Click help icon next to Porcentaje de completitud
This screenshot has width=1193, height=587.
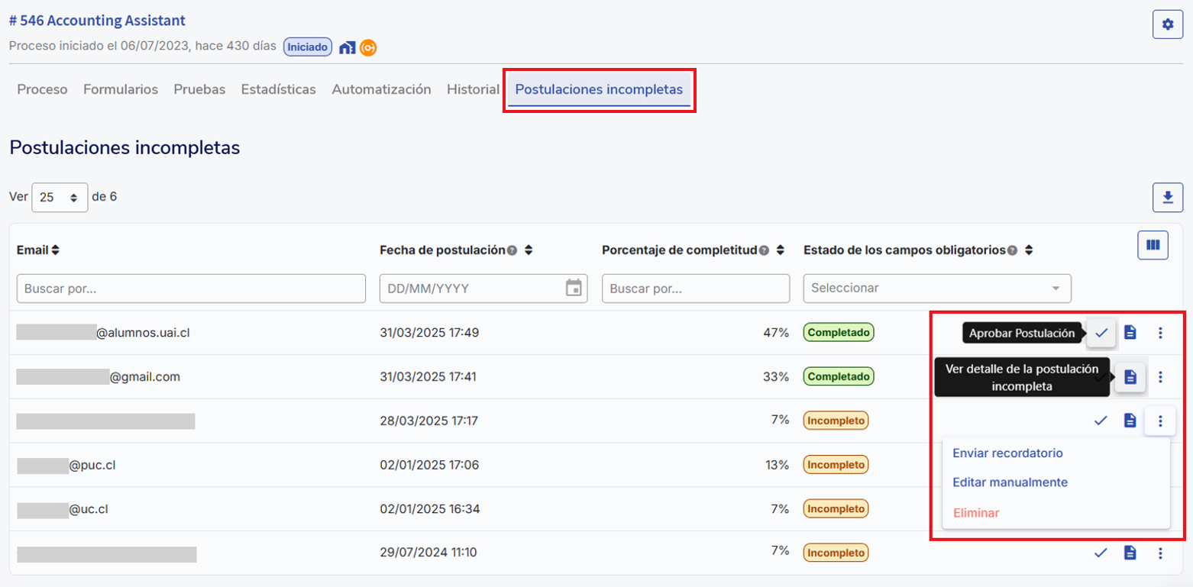764,250
